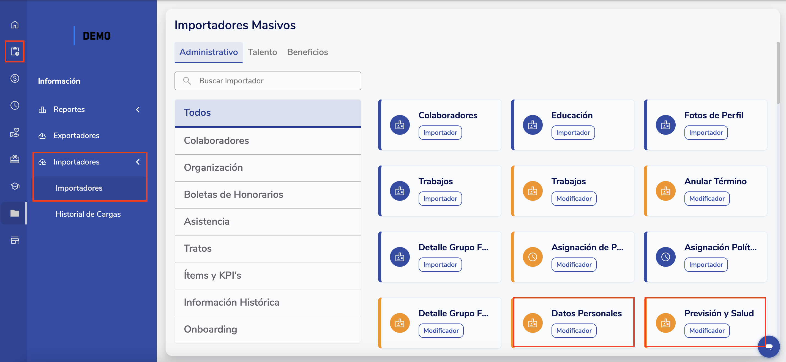The width and height of the screenshot is (786, 362).
Task: Open Exportadores in the side menu
Action: click(x=76, y=135)
